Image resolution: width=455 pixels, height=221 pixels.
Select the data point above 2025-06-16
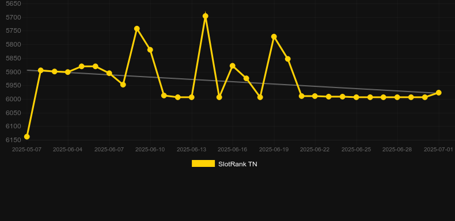pos(233,66)
